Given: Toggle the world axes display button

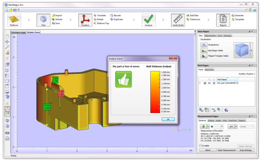Looking at the screenshot, I should tap(7, 109).
